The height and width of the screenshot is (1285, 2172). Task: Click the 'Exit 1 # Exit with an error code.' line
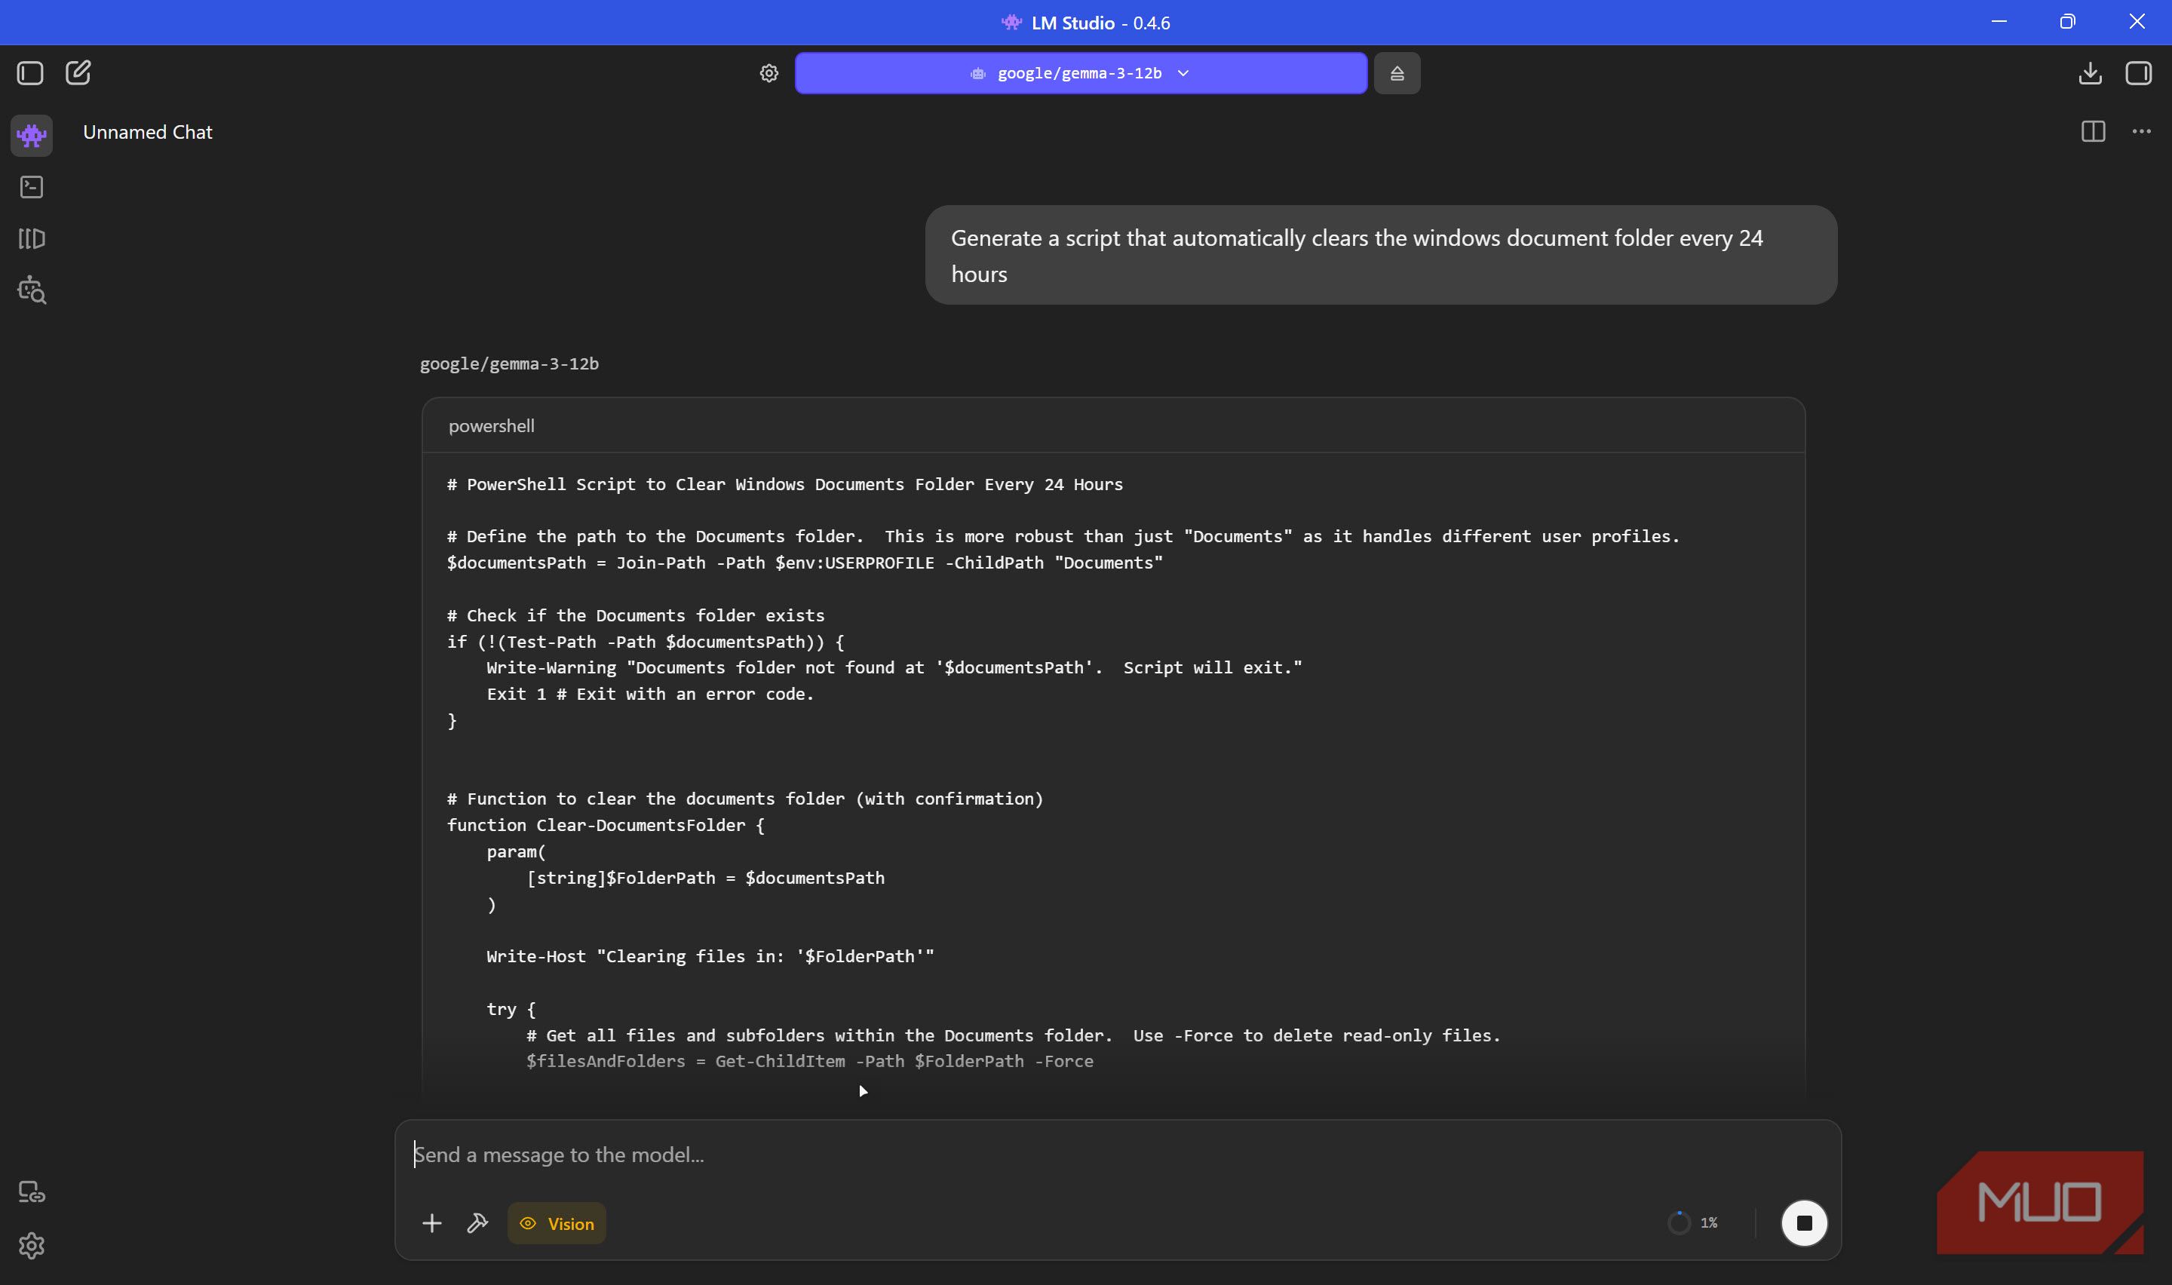tap(650, 695)
